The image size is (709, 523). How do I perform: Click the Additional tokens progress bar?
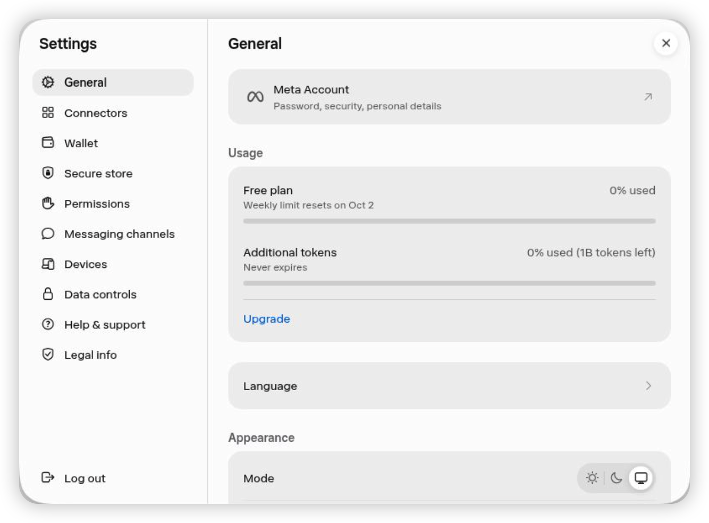[449, 283]
